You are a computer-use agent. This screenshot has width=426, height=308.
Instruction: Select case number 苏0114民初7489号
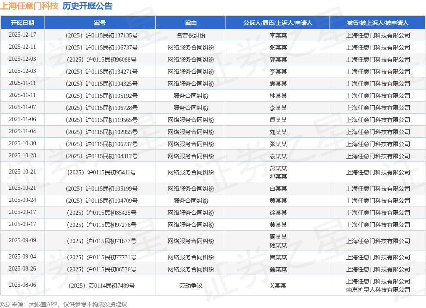tap(102, 286)
